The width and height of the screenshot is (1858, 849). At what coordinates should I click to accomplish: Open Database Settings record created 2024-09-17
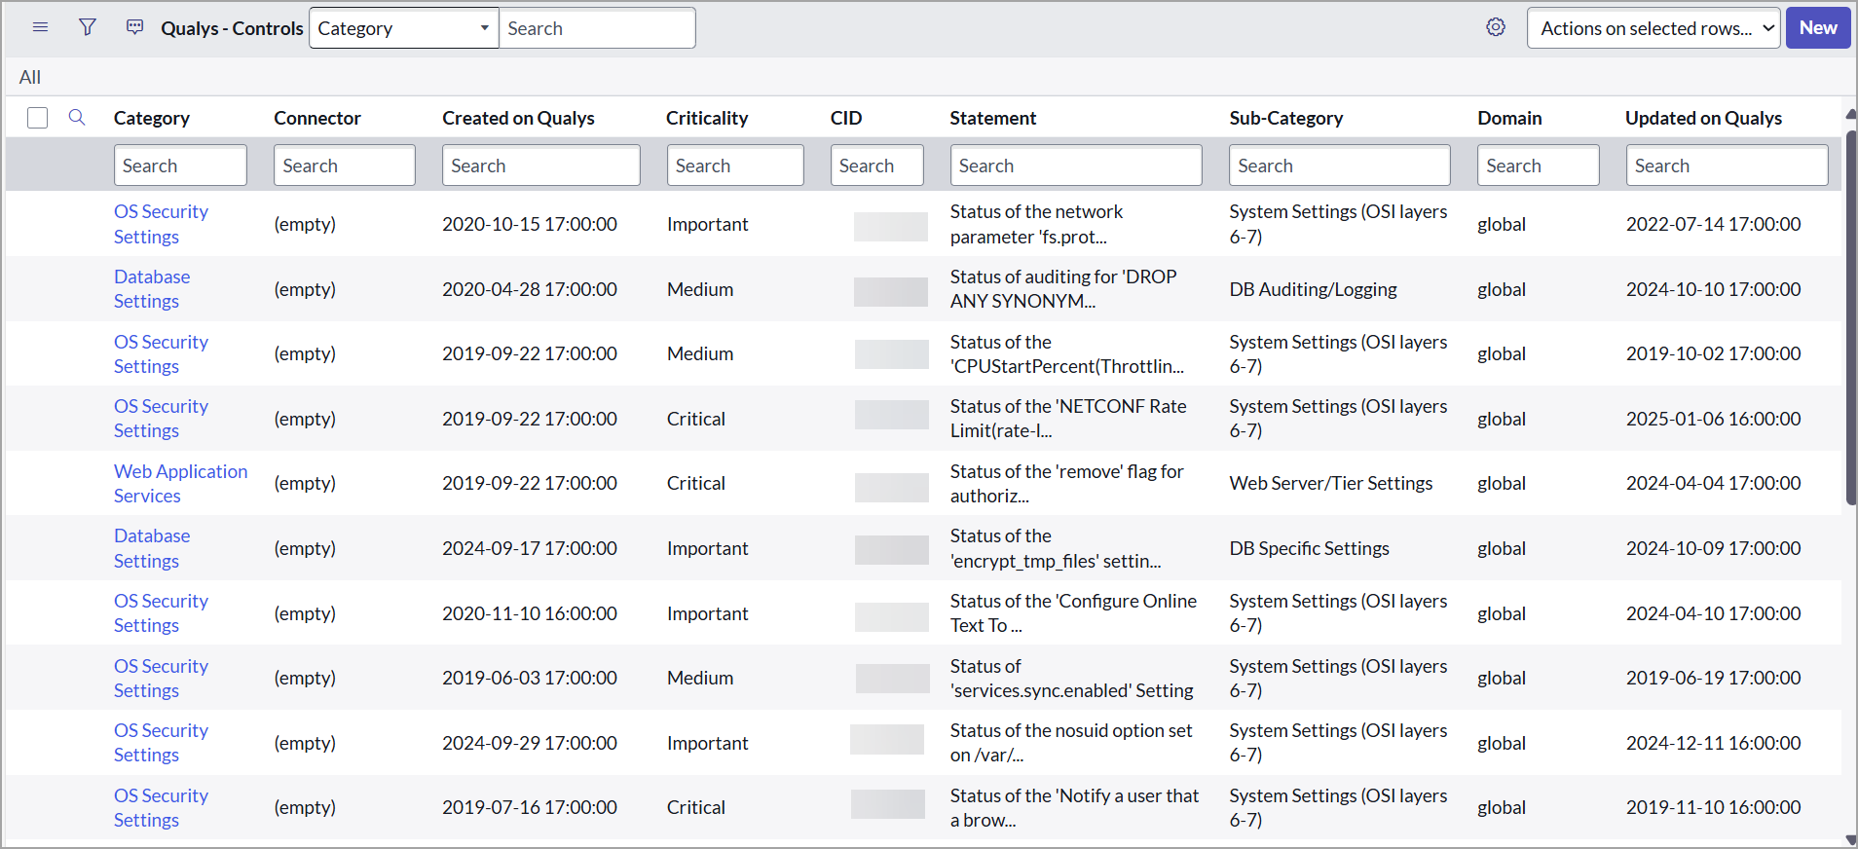click(x=152, y=548)
